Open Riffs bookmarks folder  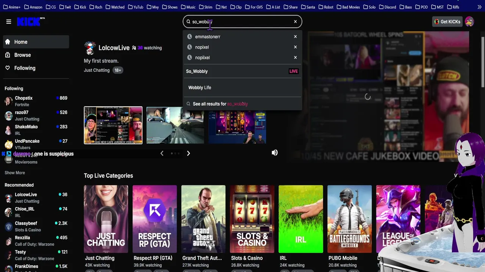(x=453, y=7)
